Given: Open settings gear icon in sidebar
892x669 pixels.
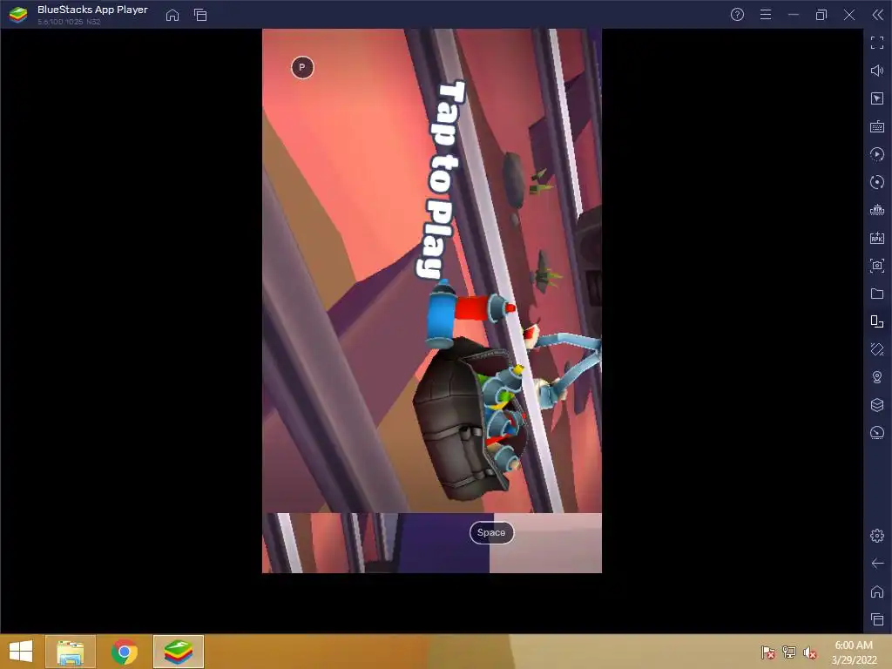Looking at the screenshot, I should [877, 536].
